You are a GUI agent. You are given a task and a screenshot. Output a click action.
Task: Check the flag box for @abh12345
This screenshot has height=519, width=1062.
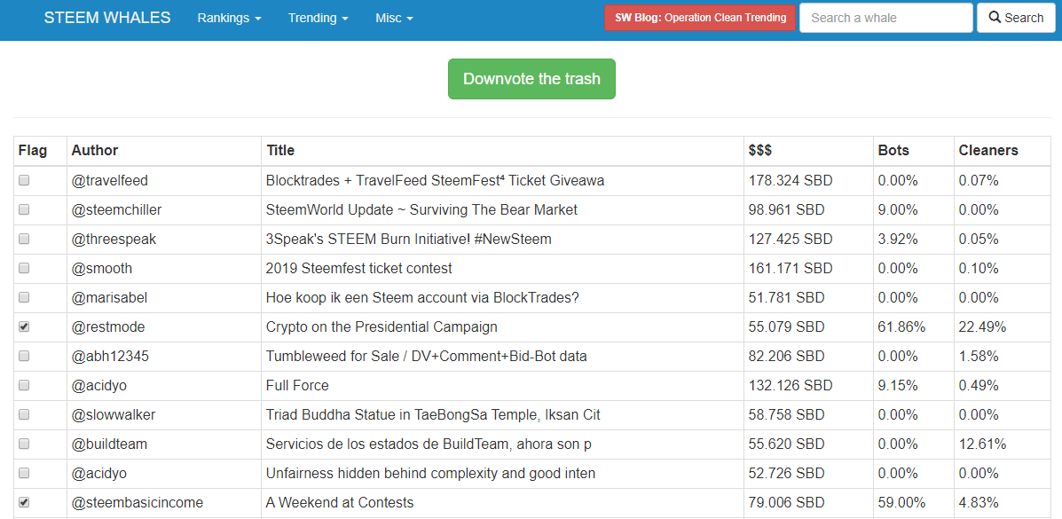(24, 356)
